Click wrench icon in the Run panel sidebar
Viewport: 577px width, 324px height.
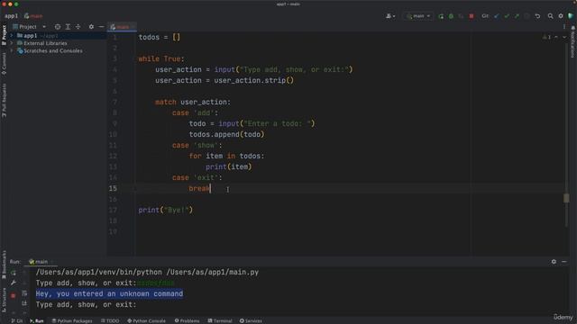tap(14, 283)
